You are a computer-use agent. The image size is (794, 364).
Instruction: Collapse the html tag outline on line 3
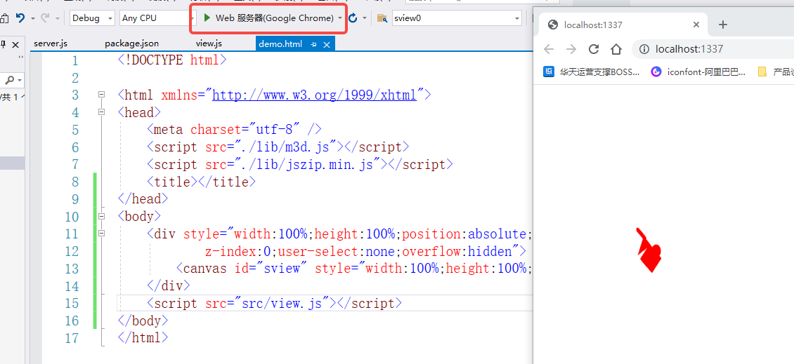(x=101, y=94)
